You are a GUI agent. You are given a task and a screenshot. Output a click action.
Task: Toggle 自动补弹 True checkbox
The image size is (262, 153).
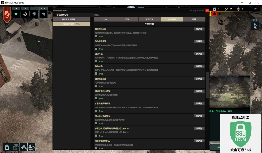tap(96, 73)
